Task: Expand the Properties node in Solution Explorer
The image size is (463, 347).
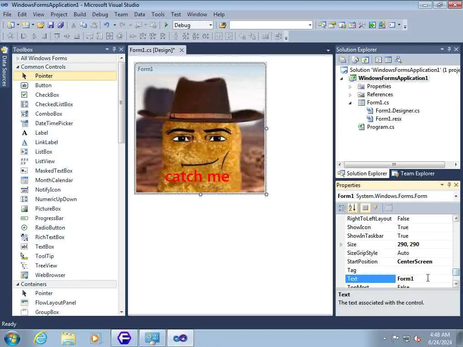Action: tap(350, 86)
